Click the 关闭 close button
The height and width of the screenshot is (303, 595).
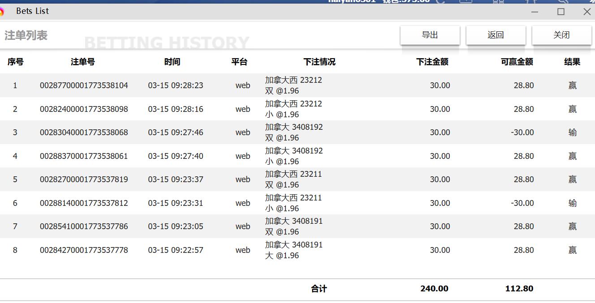click(x=561, y=35)
